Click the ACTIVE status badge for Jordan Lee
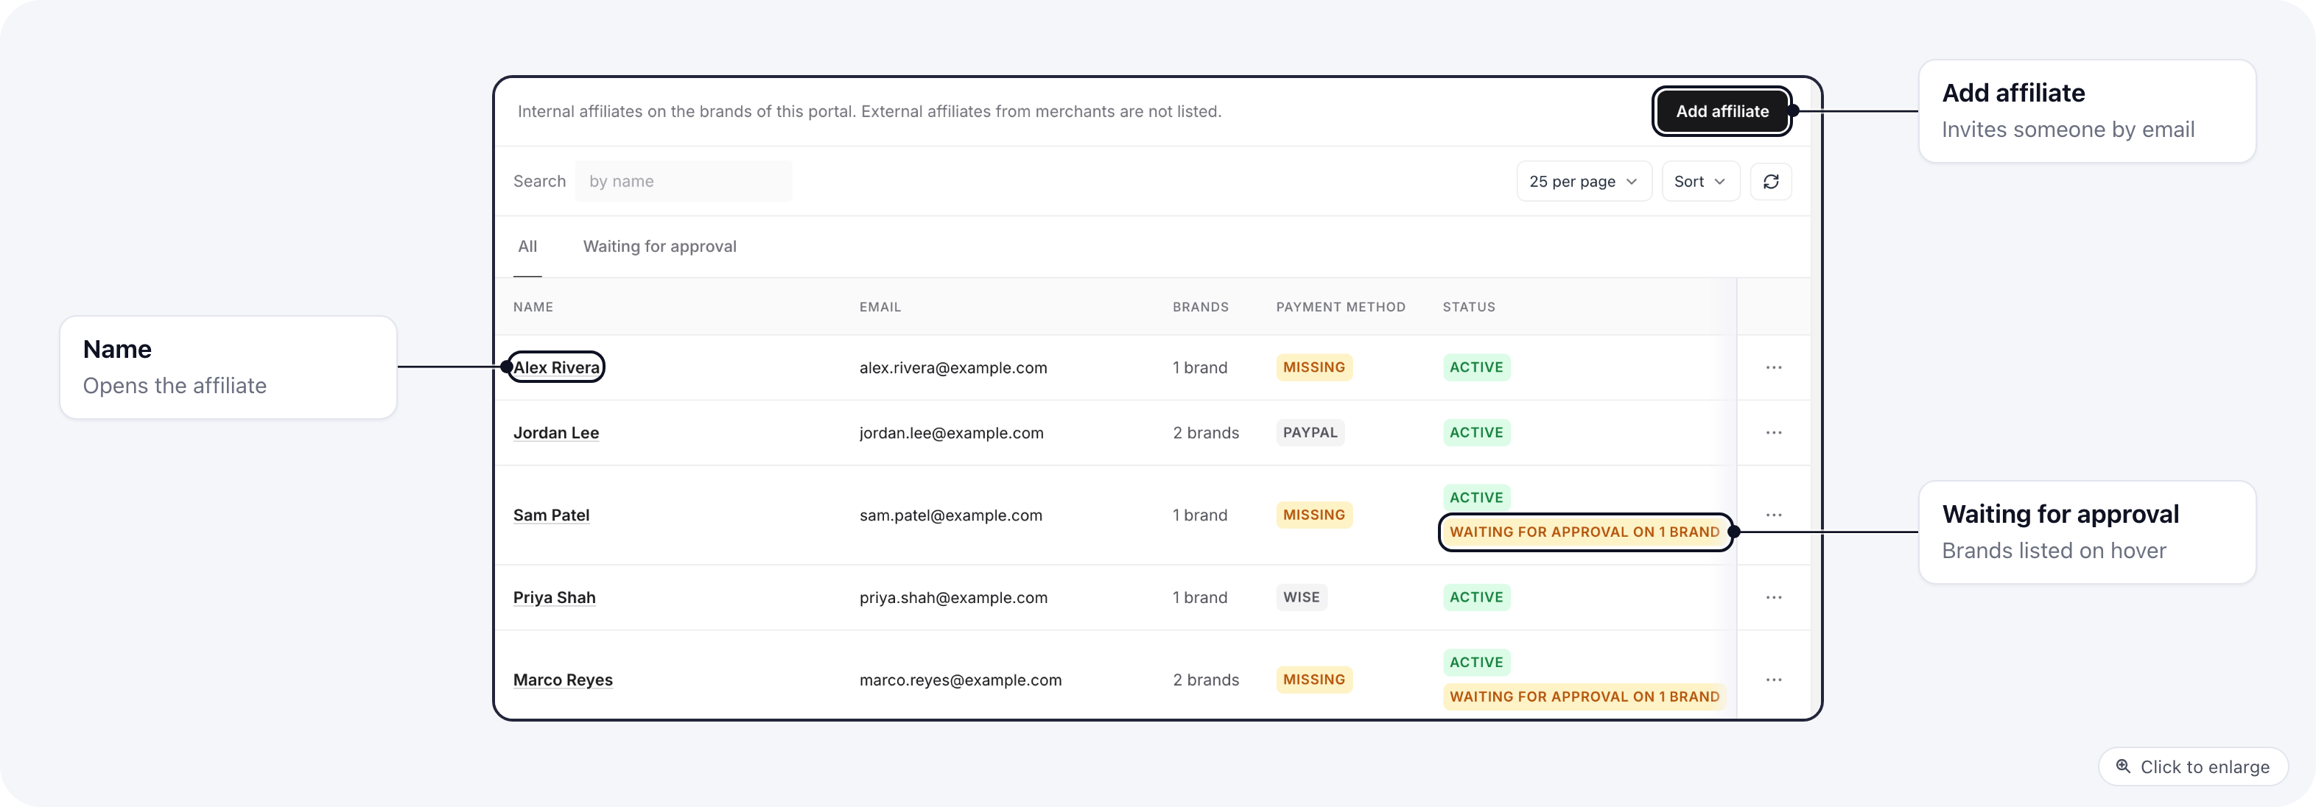Screen dimensions: 2316x807 point(1476,432)
